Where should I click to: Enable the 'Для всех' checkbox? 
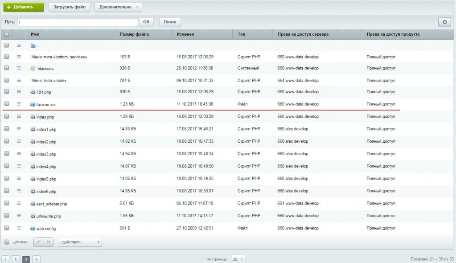[7, 242]
